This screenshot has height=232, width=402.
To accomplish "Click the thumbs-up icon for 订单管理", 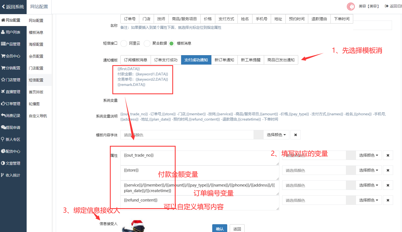I will coord(3,104).
